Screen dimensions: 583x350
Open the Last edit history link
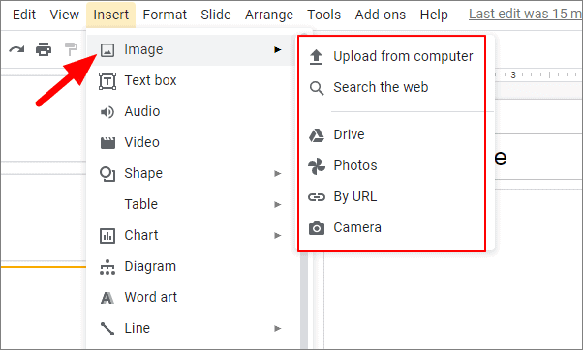525,15
